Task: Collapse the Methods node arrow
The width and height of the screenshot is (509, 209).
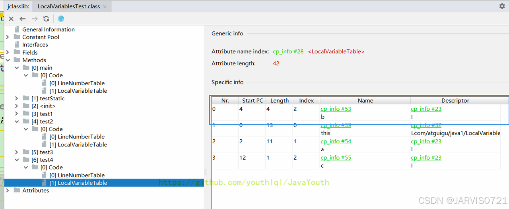Action: tap(8, 60)
